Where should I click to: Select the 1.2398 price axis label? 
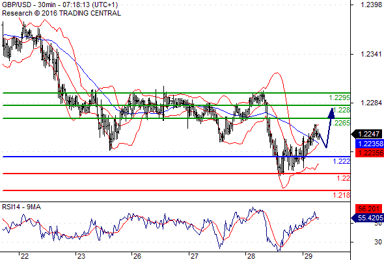(371, 5)
